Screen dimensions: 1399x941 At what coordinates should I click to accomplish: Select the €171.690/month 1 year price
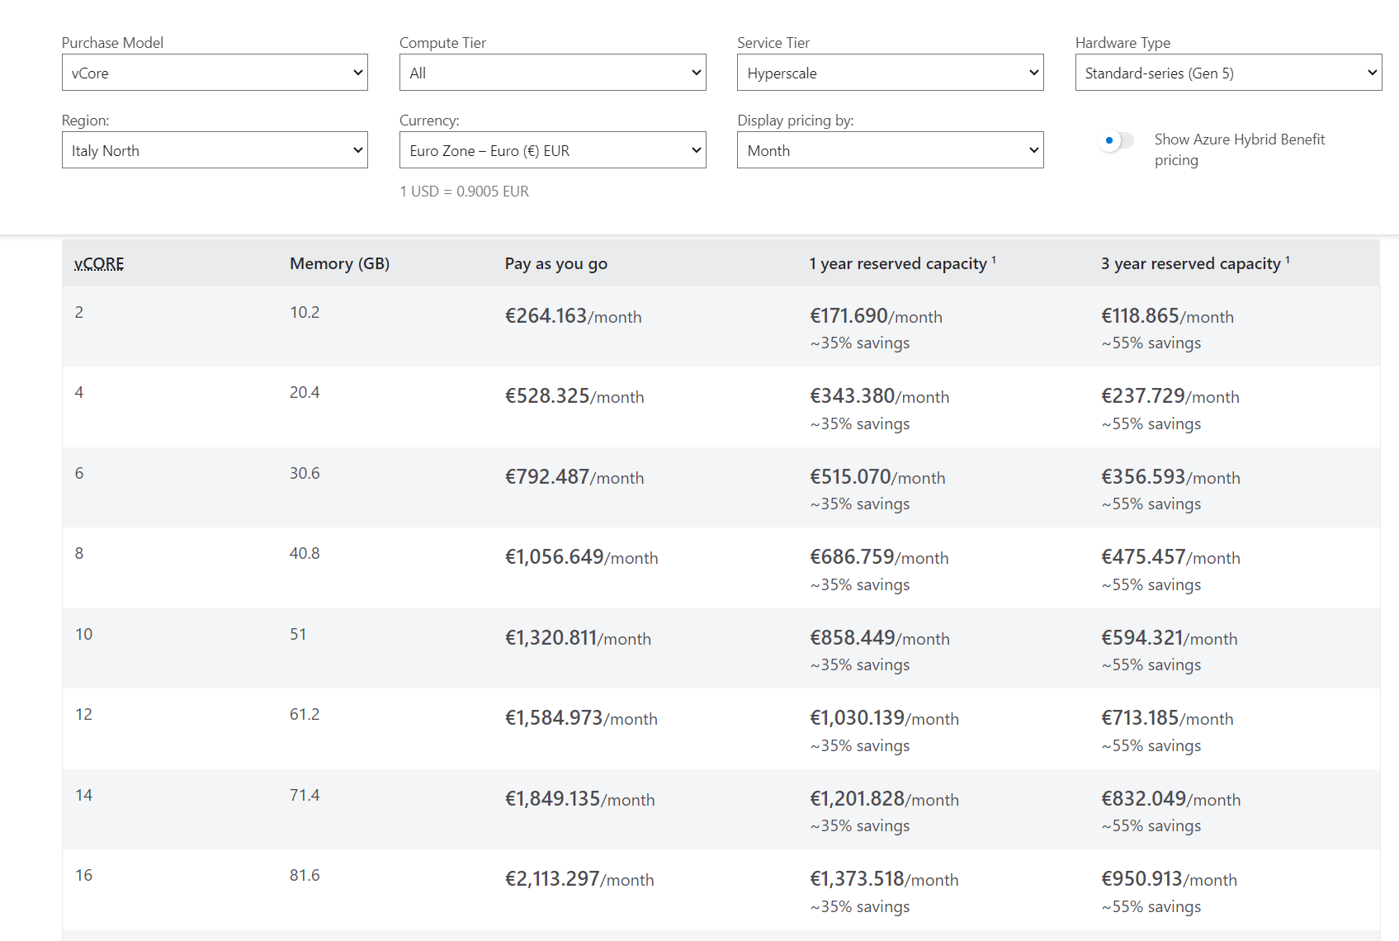coord(876,316)
